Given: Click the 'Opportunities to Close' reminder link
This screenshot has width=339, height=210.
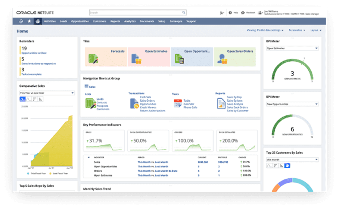Looking at the screenshot, I should tap(34, 53).
